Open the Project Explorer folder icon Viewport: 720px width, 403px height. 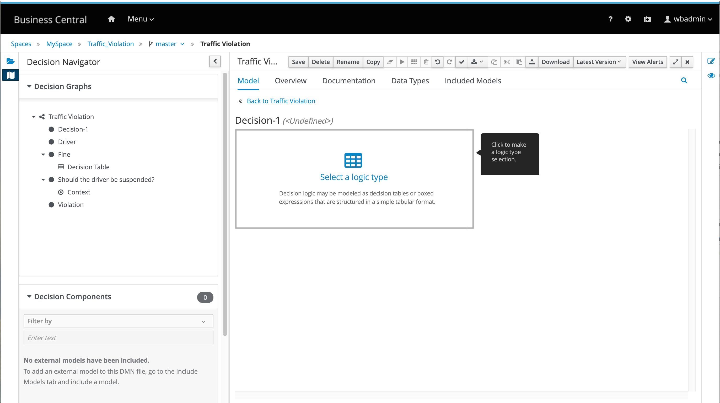pyautogui.click(x=10, y=61)
